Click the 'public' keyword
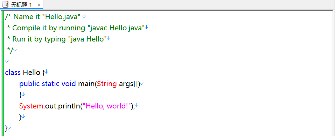 click(29, 84)
